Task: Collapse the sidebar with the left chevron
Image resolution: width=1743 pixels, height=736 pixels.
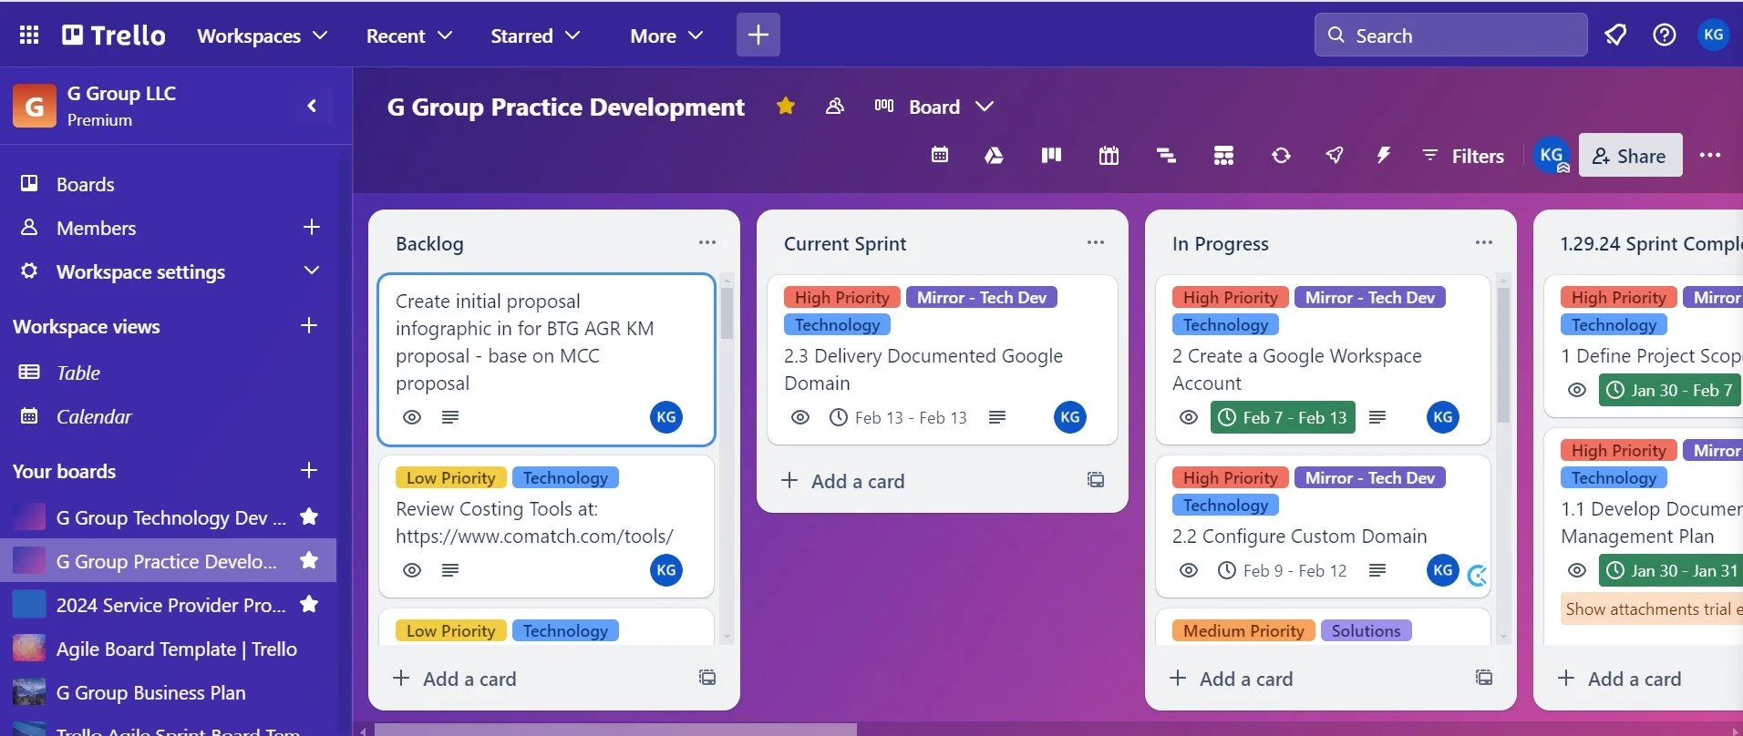Action: pyautogui.click(x=312, y=106)
